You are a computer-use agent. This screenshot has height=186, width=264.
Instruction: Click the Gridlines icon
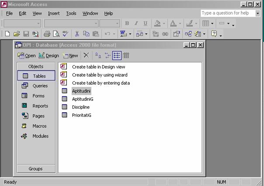tap(205, 24)
